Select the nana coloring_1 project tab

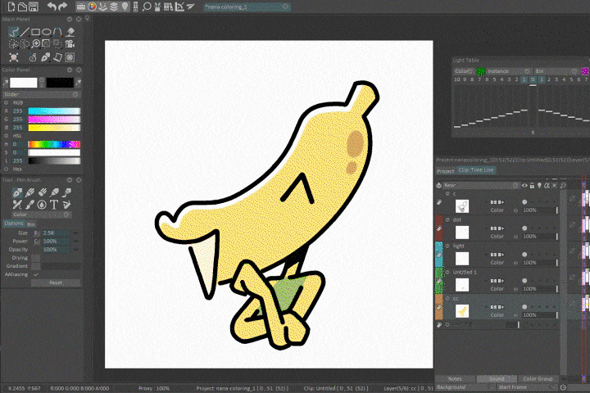pos(247,7)
